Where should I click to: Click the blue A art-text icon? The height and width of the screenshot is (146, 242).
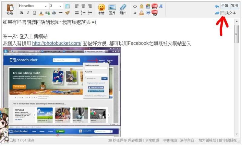coord(161,6)
